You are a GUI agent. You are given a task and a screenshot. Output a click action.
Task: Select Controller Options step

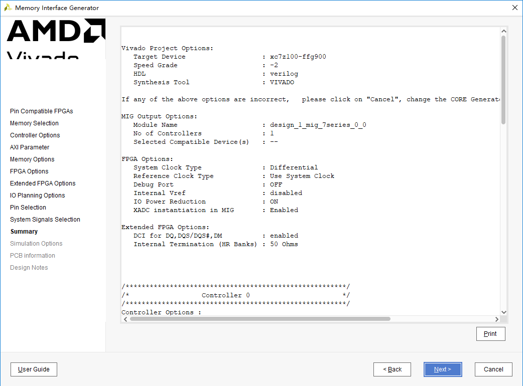(35, 135)
